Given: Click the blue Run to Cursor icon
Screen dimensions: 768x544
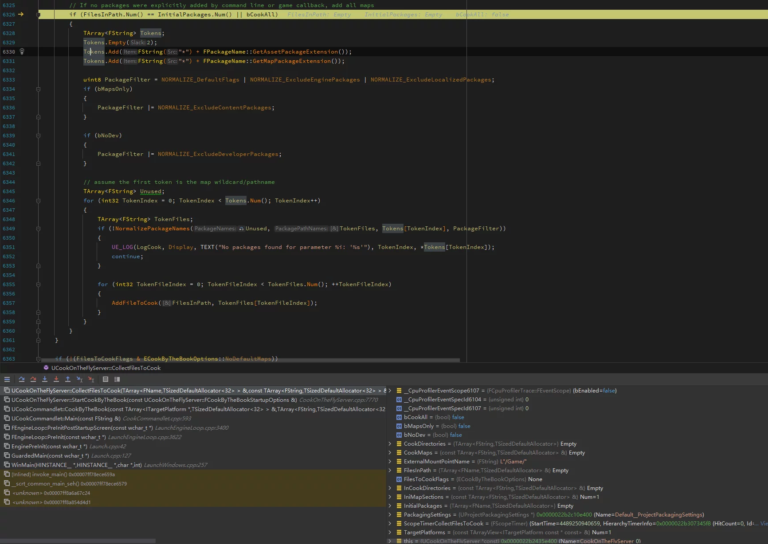Looking at the screenshot, I should tap(79, 379).
